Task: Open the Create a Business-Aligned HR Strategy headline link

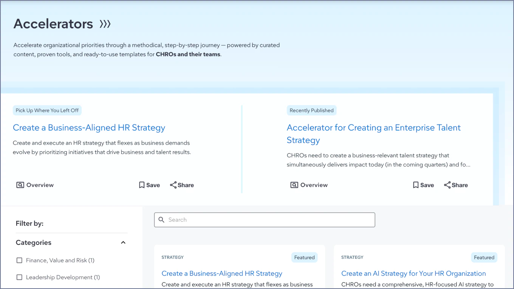Action: point(89,128)
